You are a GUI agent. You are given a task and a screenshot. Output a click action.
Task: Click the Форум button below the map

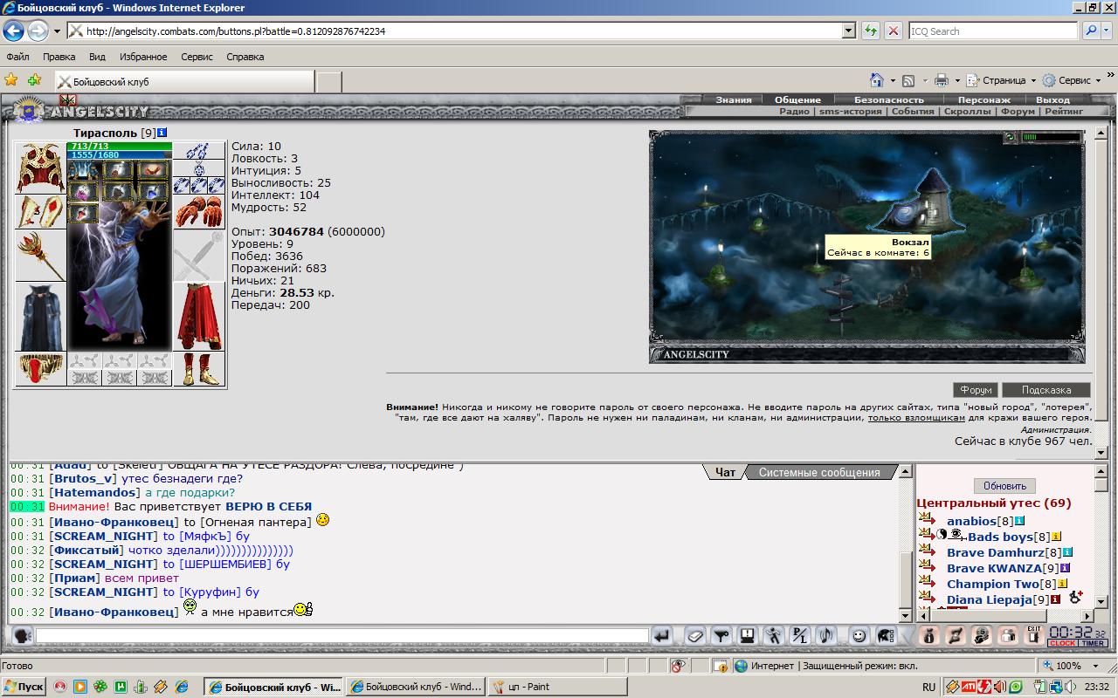click(976, 390)
